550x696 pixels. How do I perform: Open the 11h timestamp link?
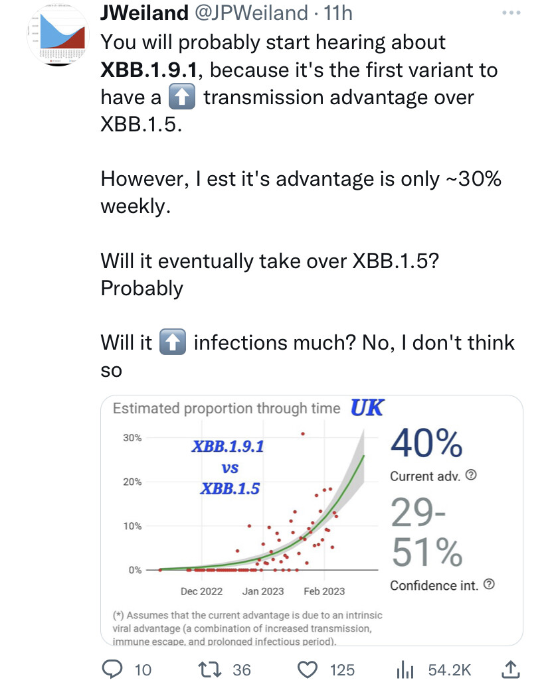click(338, 13)
